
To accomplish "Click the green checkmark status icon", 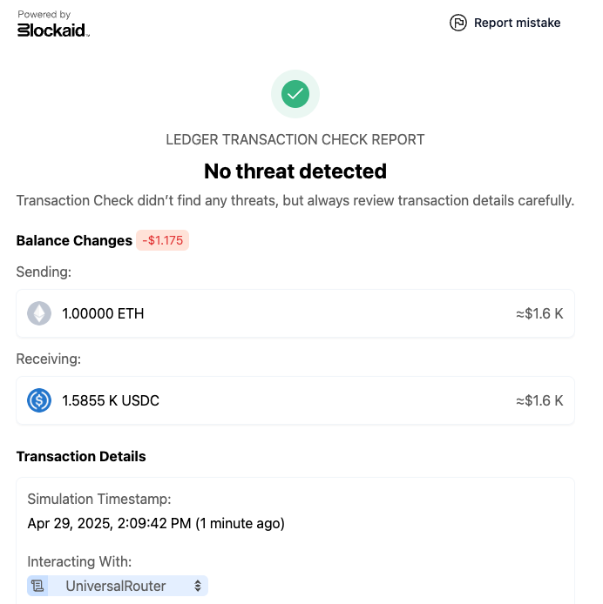I will [295, 93].
